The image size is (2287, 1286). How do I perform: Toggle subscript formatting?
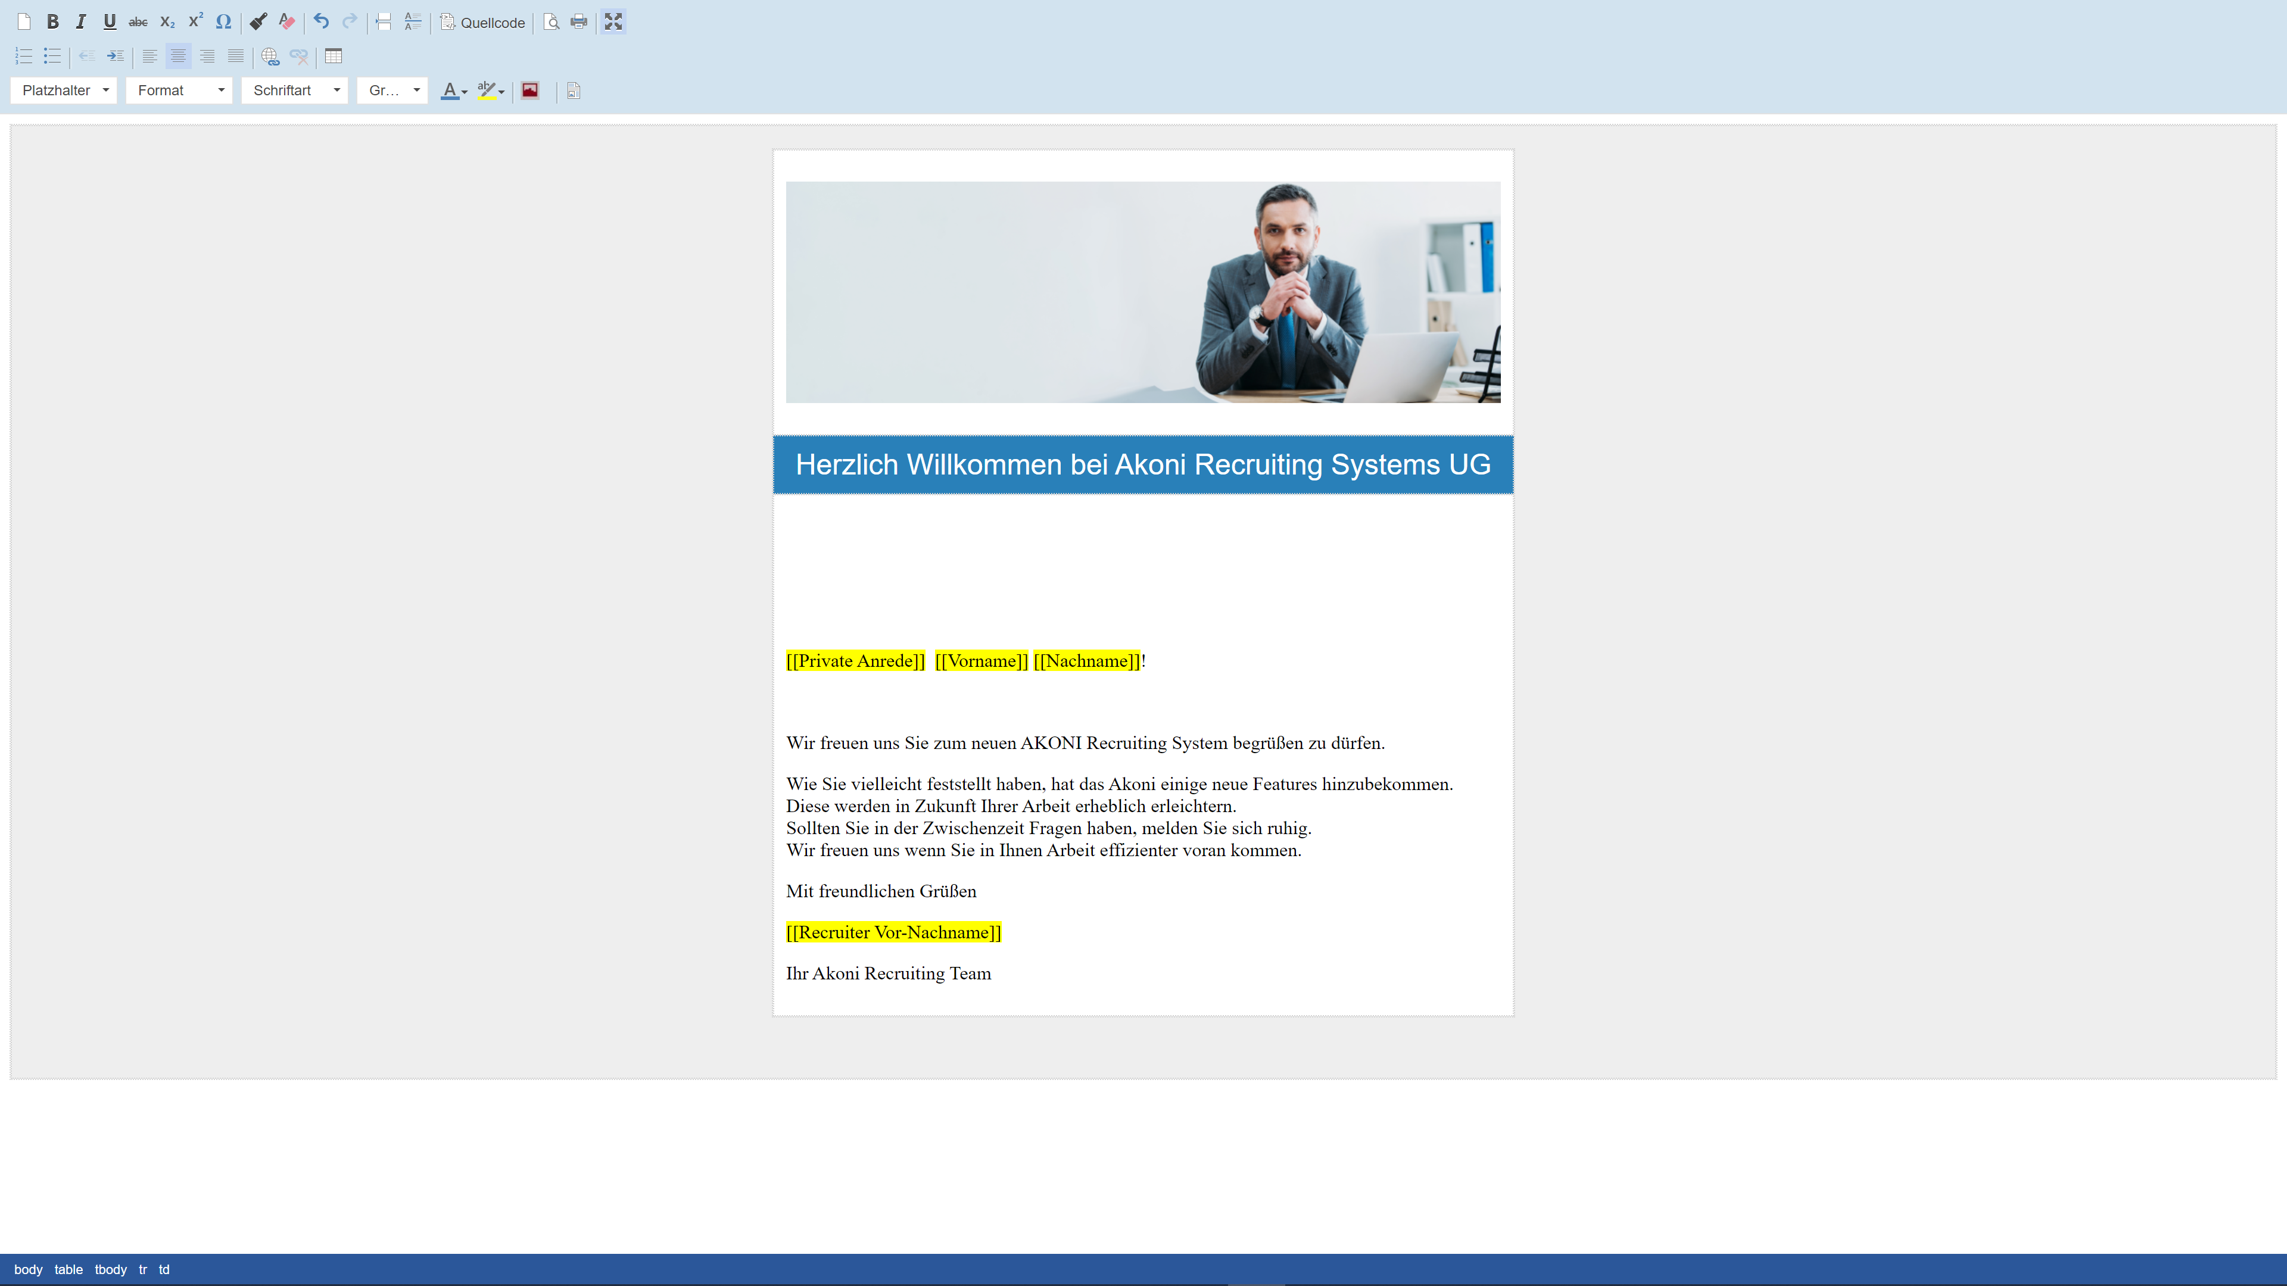click(x=167, y=22)
